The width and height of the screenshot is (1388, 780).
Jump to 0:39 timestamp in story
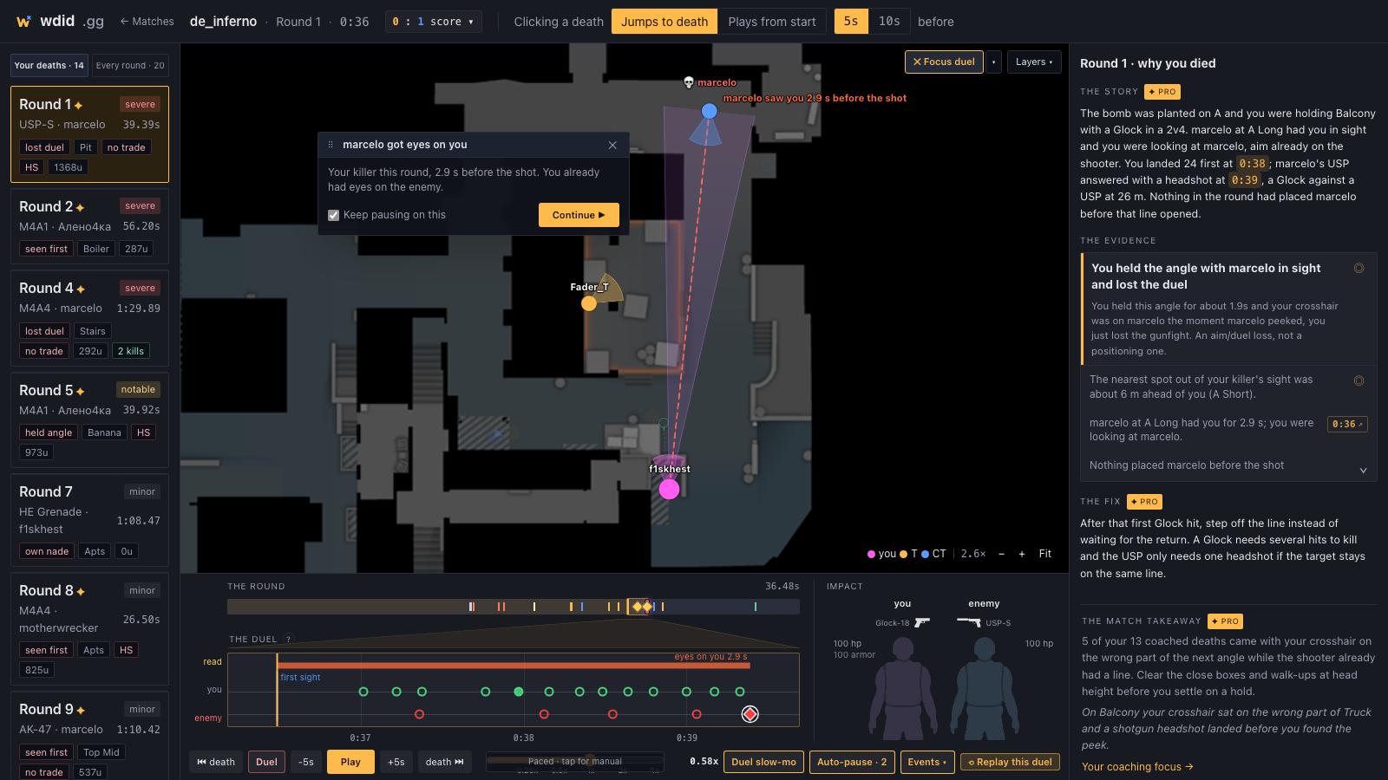tap(1245, 180)
